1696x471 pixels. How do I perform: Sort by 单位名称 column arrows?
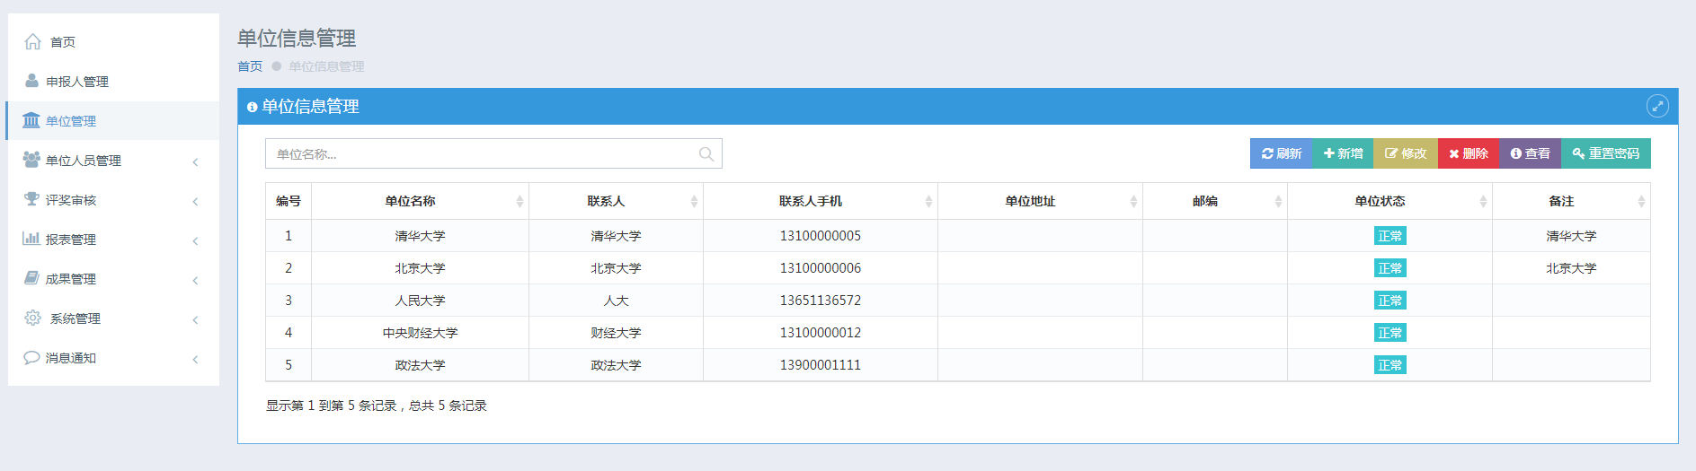point(519,202)
